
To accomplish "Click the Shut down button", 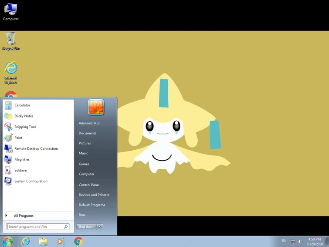I will (x=86, y=226).
